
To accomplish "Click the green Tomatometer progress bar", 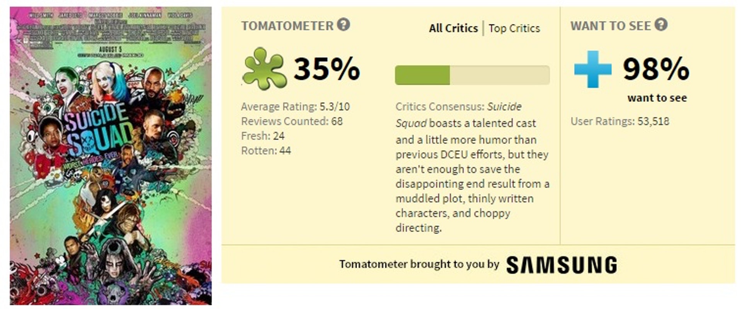I will click(x=472, y=75).
